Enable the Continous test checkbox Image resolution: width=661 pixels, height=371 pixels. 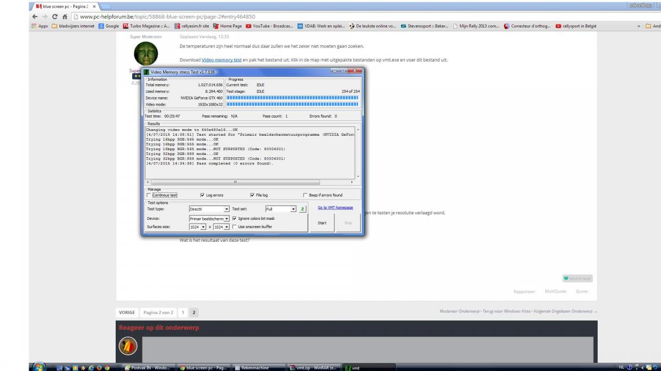(x=149, y=195)
